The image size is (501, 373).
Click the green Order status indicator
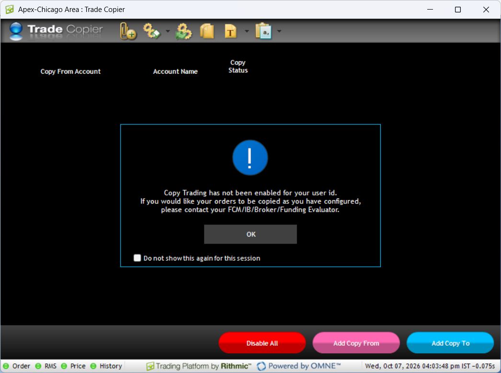tap(6, 366)
